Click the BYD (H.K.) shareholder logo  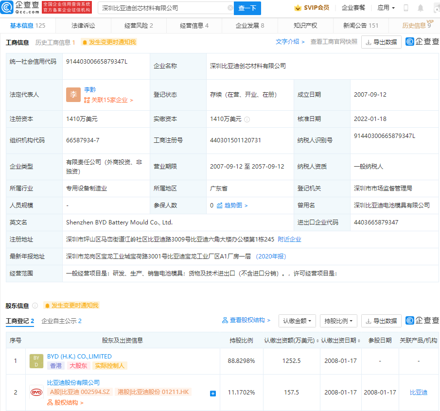36,361
